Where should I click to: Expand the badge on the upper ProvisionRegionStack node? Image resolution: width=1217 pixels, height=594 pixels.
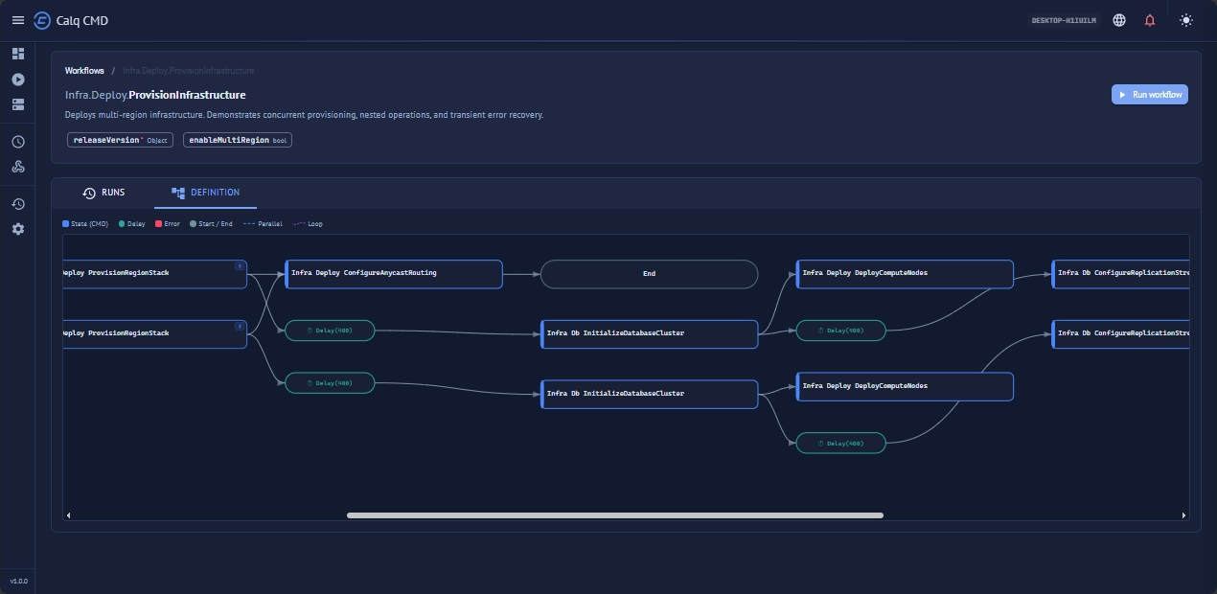(240, 265)
